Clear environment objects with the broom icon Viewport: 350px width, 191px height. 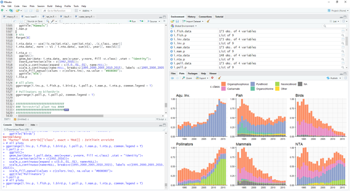tap(208, 22)
